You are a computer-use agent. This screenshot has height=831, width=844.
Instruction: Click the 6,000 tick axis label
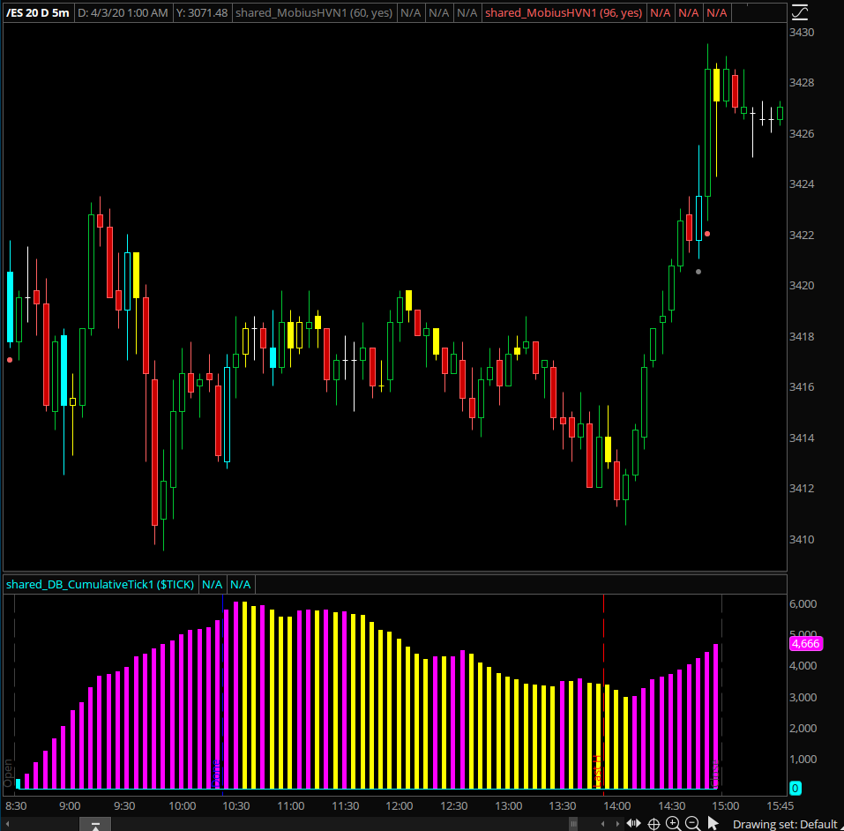pyautogui.click(x=803, y=603)
